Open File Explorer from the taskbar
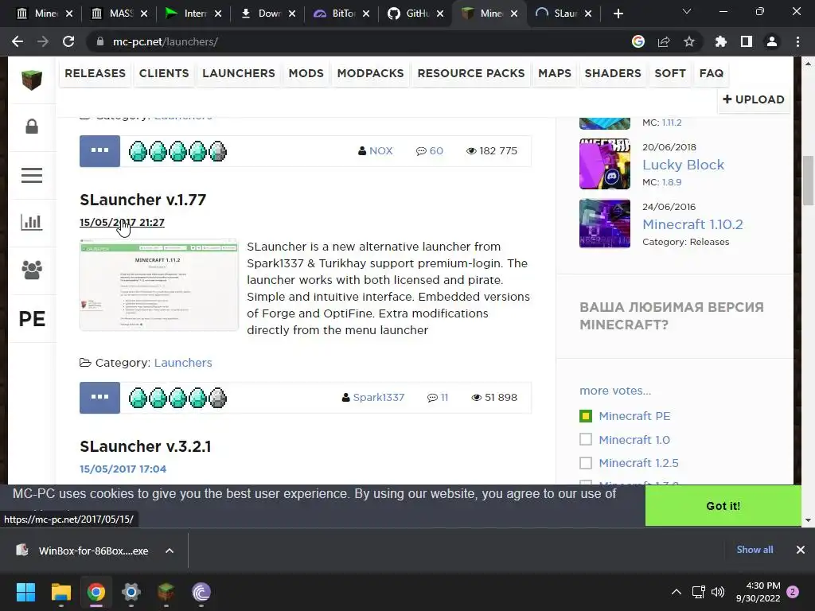 [x=60, y=592]
